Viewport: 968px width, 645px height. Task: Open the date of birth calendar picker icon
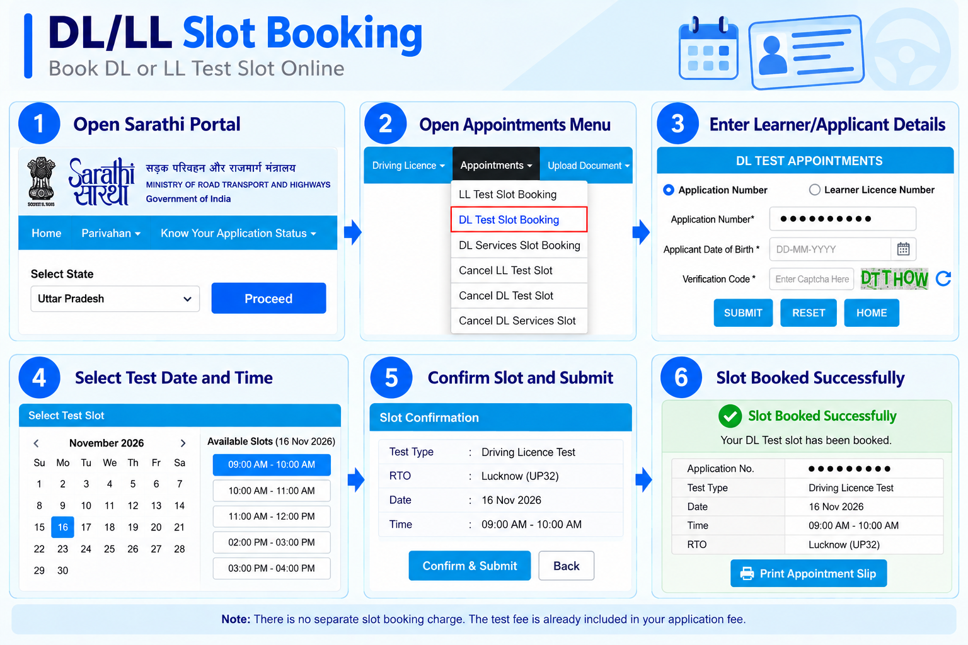tap(903, 249)
